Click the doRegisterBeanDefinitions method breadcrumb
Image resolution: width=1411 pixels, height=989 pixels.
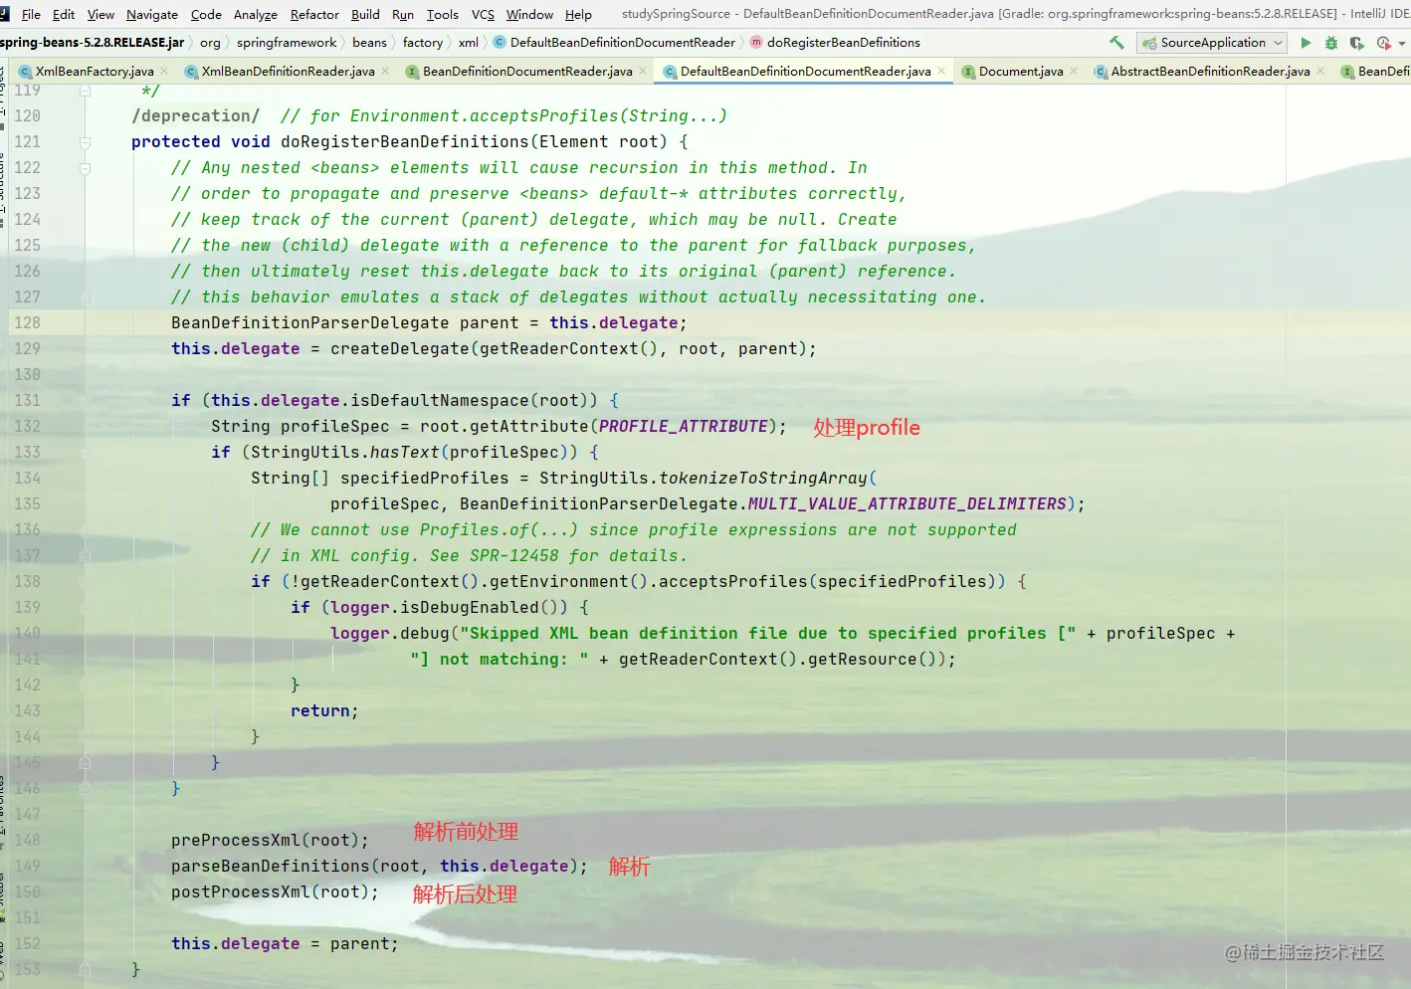(x=835, y=43)
